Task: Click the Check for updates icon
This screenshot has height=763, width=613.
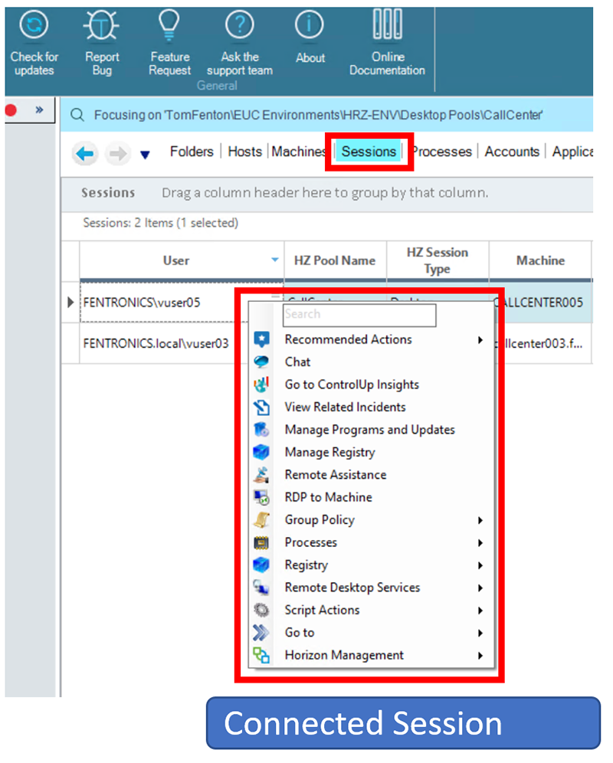Action: click(x=34, y=25)
